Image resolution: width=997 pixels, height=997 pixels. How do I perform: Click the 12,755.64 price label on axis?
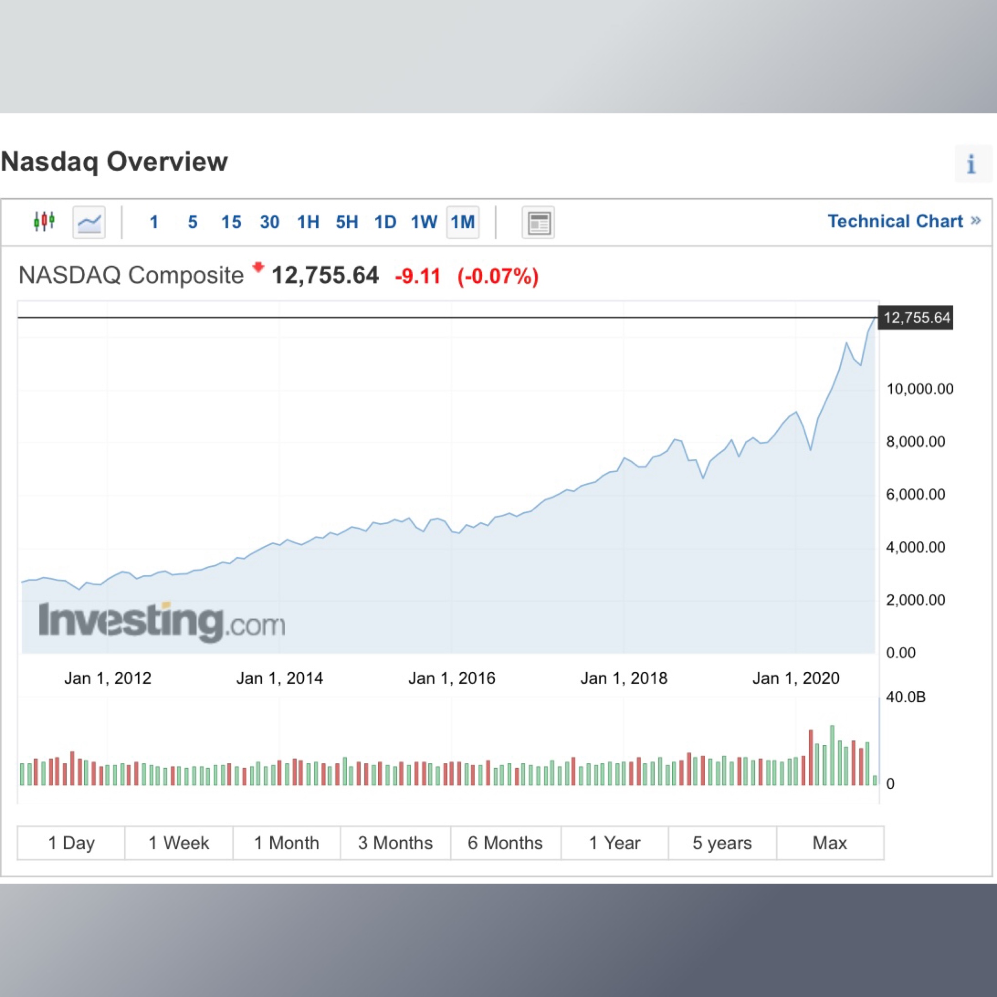click(916, 317)
